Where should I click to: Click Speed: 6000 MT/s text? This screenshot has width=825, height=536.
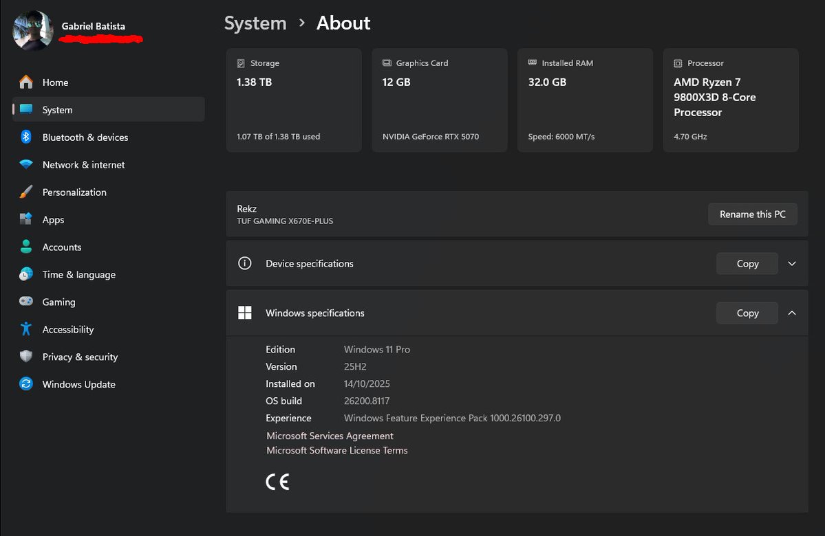coord(561,137)
